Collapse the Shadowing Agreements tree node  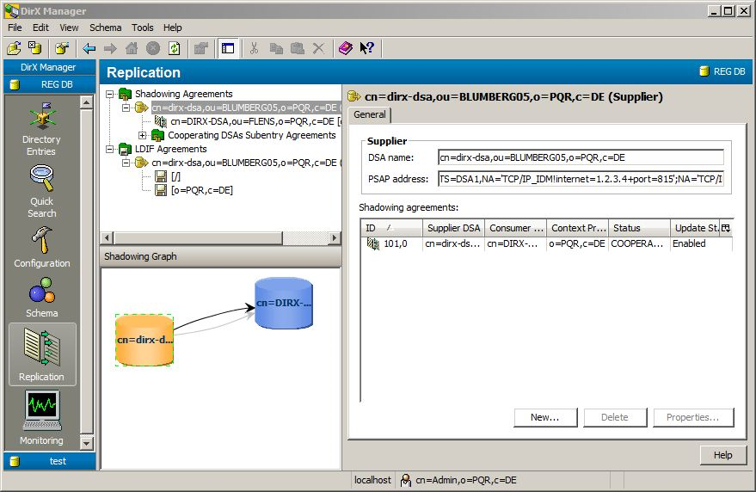tap(110, 95)
